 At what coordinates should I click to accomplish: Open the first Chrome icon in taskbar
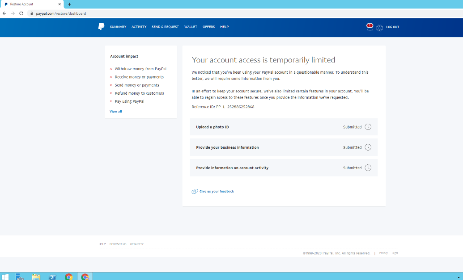coord(69,276)
